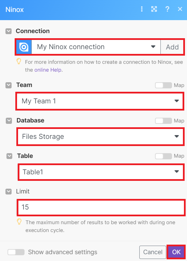Click the Ninox logo icon in connection field

point(24,47)
